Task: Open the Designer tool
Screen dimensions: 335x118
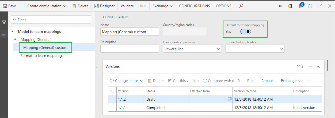Action: coord(104,6)
